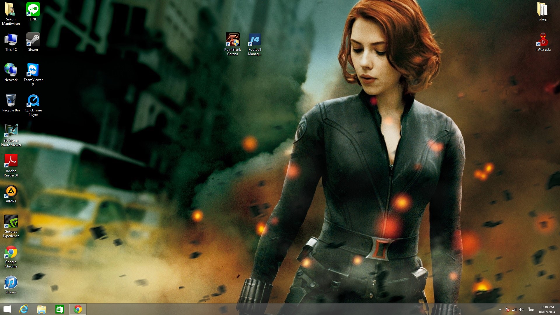Viewport: 560px width, 315px height.
Task: Select the Recycle Bin icon
Action: tap(11, 101)
